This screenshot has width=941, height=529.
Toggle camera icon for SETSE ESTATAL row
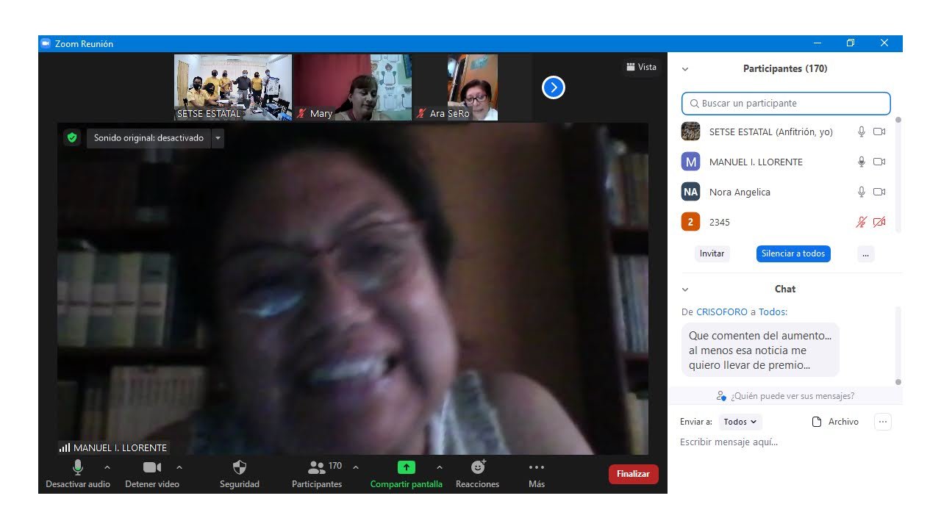(879, 132)
